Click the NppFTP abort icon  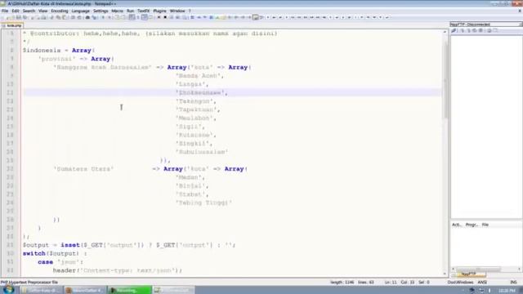(481, 30)
